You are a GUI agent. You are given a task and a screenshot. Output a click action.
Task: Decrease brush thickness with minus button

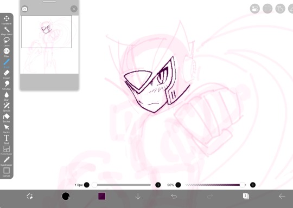click(x=87, y=185)
